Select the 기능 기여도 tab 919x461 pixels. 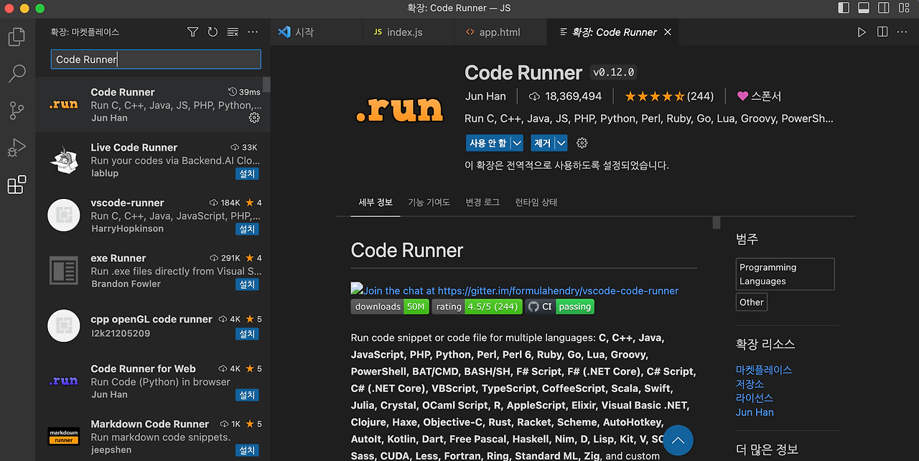point(429,202)
